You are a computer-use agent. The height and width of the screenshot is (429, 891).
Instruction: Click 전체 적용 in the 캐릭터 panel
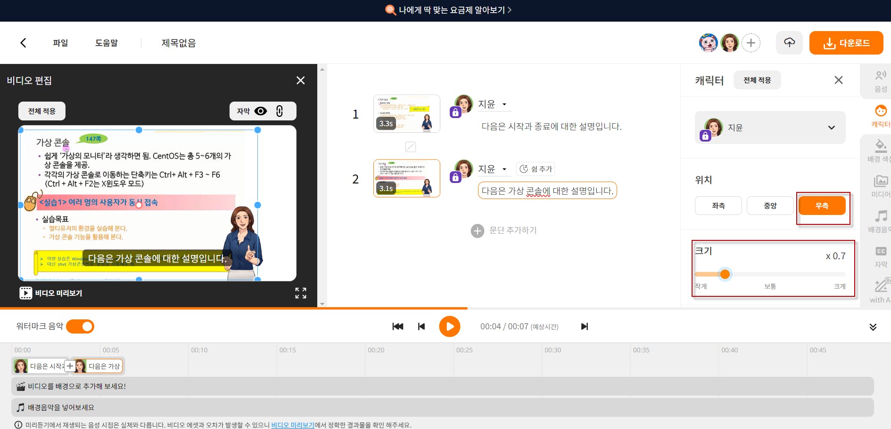[757, 80]
